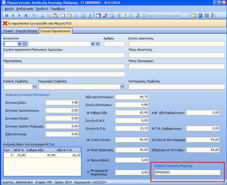This screenshot has width=227, height=185.
Task: Click the paste clipboard icon
Action: pos(55,15)
